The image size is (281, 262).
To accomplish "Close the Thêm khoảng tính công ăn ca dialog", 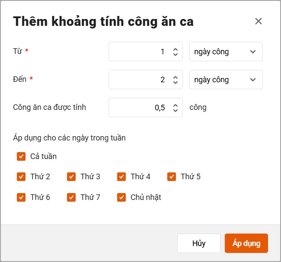I will 259,21.
